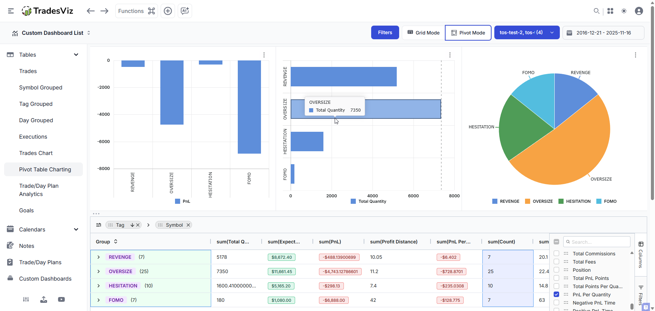Click the plus icon to add new item
This screenshot has height=311, width=655.
click(168, 11)
